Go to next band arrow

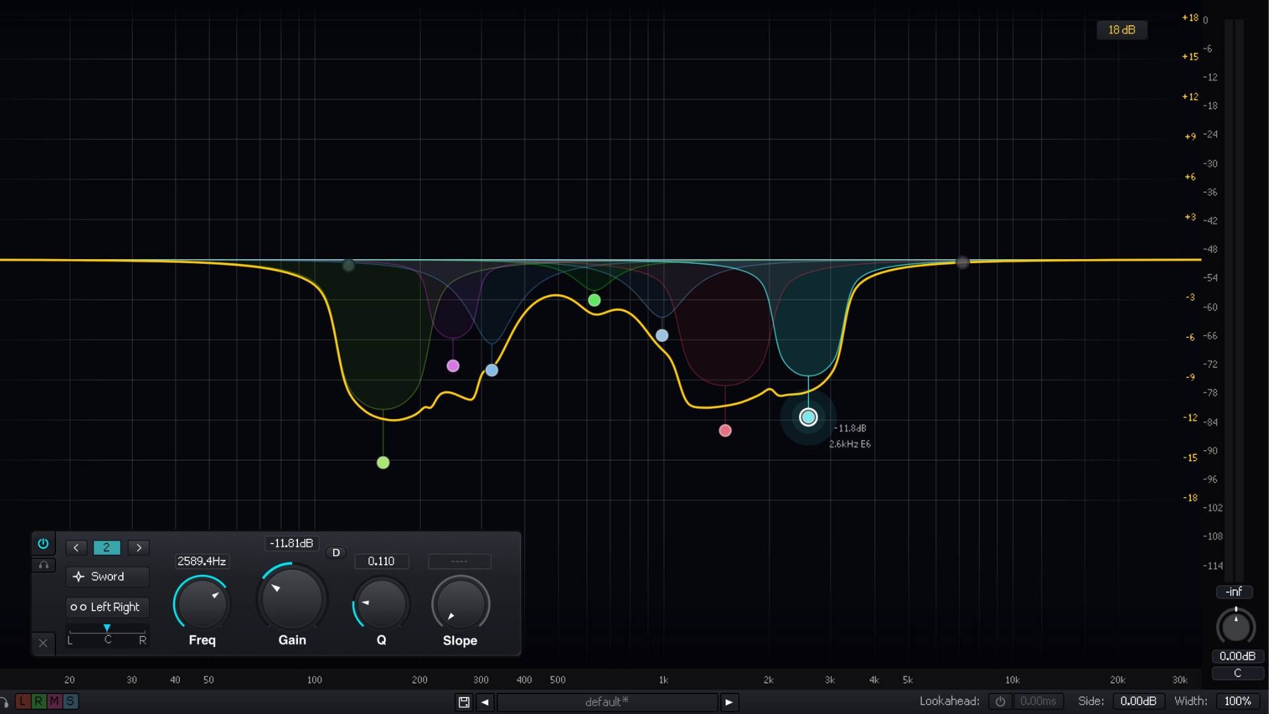(x=139, y=547)
